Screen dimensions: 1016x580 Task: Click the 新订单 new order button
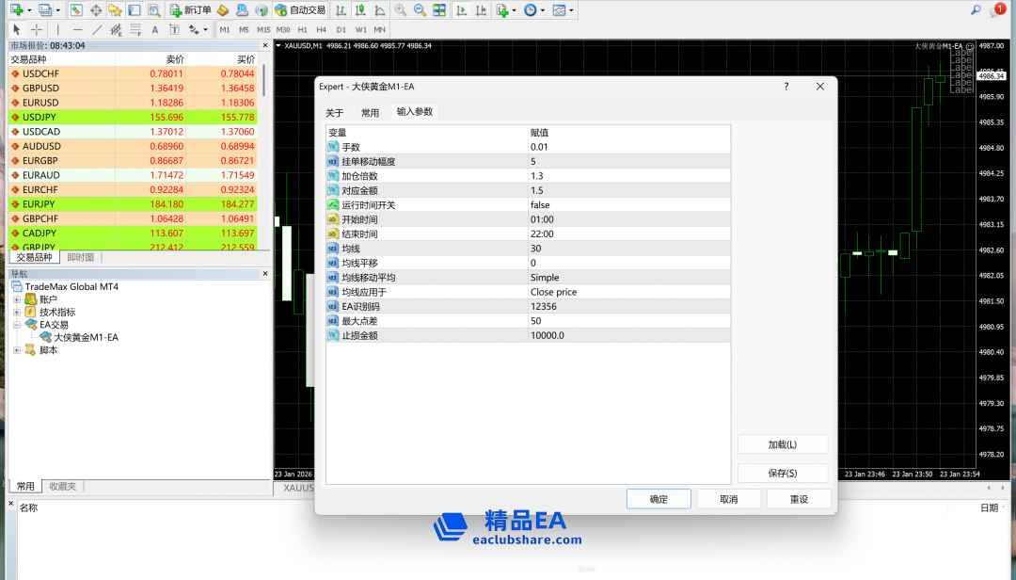click(x=190, y=10)
